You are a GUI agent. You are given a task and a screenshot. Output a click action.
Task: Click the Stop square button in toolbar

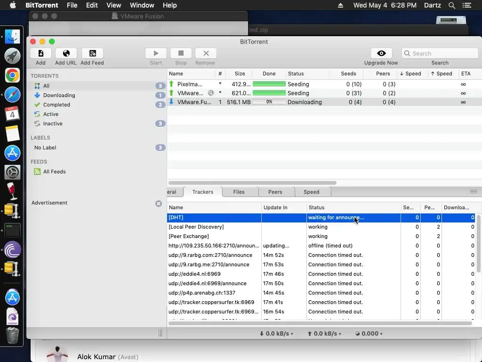tap(181, 53)
